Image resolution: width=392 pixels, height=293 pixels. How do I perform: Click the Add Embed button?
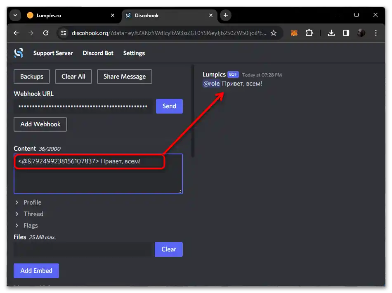tap(36, 270)
